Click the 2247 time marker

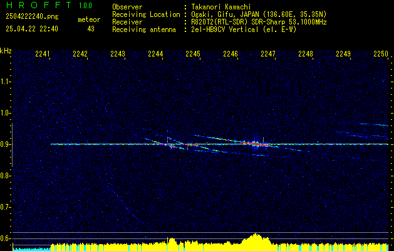(x=268, y=54)
